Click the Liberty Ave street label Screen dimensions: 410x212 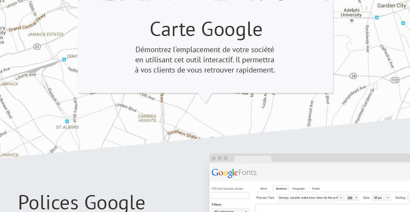tap(25, 76)
